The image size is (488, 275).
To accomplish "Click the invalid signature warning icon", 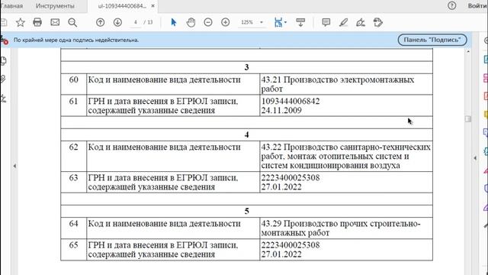I will [x=4, y=40].
